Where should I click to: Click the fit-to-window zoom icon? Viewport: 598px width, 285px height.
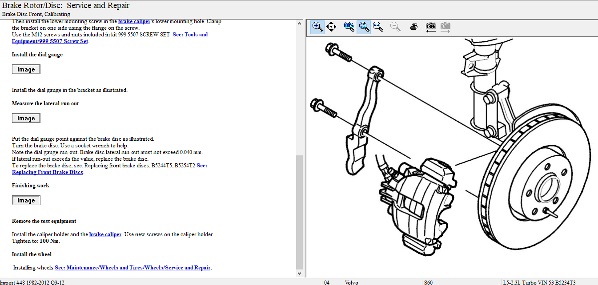pos(363,27)
